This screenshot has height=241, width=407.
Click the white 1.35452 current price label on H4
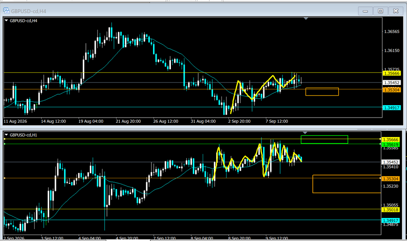click(x=391, y=83)
